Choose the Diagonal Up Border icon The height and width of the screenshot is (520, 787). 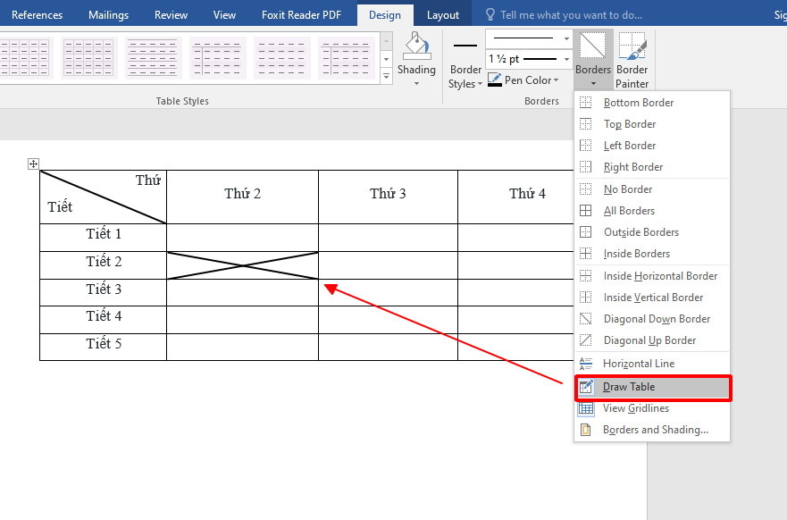point(586,340)
